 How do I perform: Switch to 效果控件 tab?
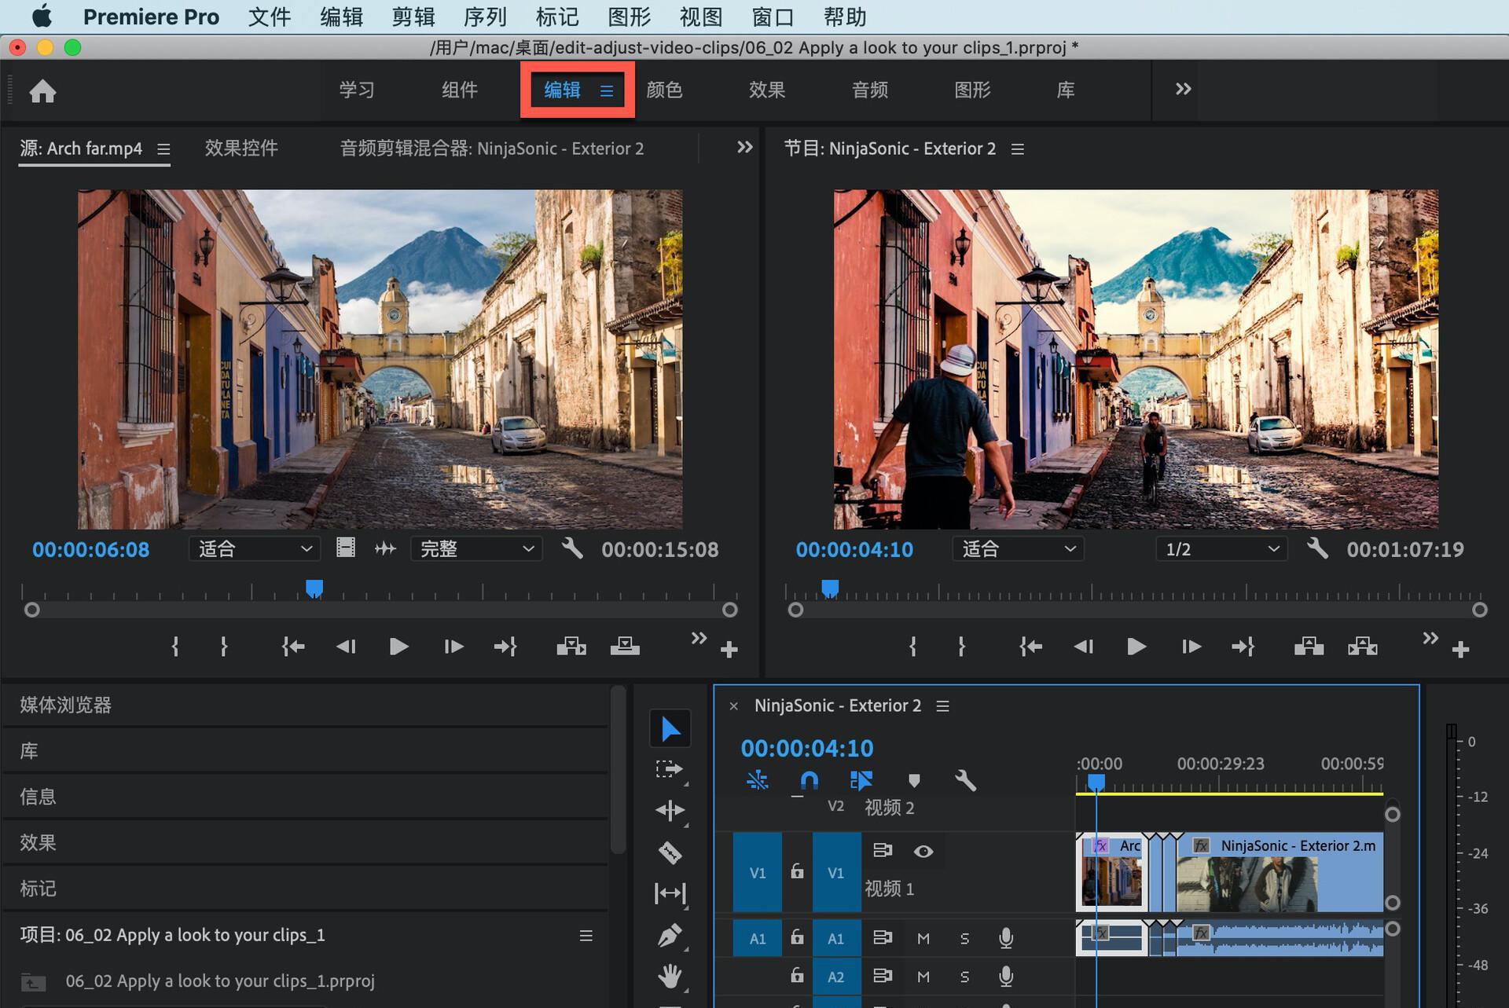click(241, 148)
